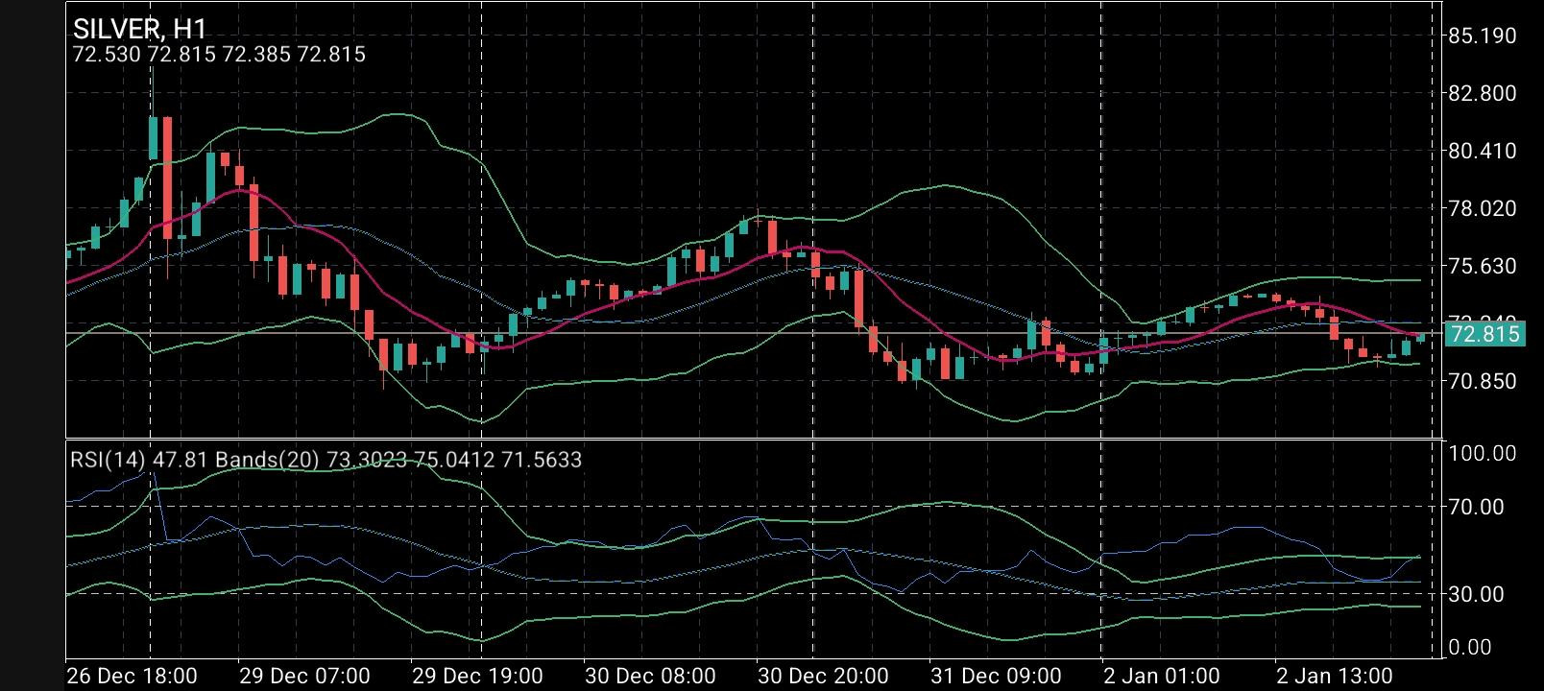1544x691 pixels.
Task: Select RSI level 100.00 on the scale
Action: point(1483,453)
